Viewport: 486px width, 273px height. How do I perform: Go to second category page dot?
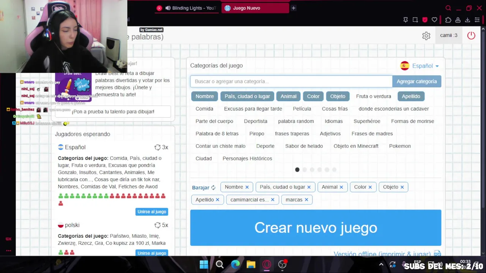point(305,170)
